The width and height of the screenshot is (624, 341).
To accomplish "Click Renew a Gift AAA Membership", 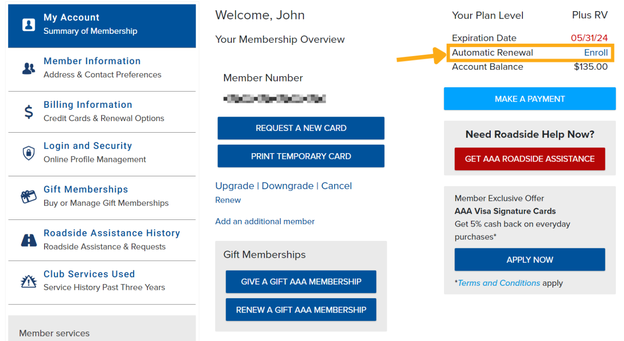I will [301, 310].
